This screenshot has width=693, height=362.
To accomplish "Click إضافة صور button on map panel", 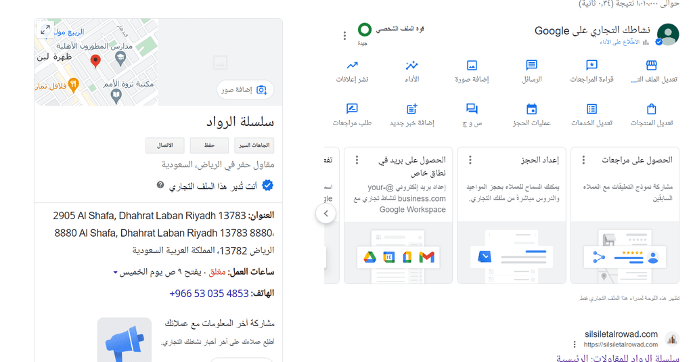I will (245, 90).
